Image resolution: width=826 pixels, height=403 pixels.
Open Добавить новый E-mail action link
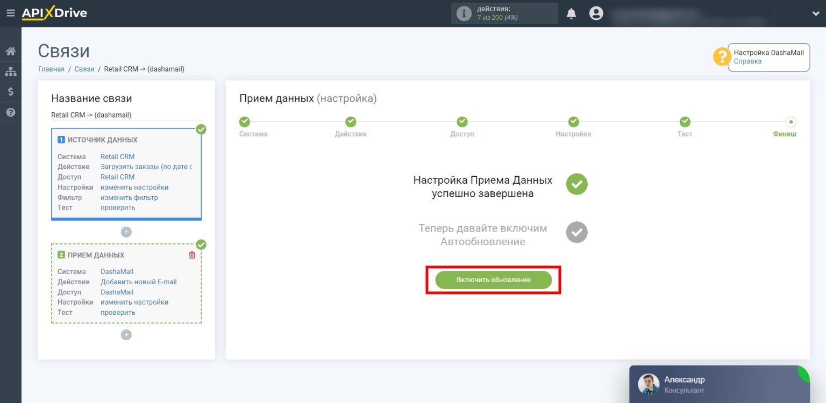click(139, 282)
